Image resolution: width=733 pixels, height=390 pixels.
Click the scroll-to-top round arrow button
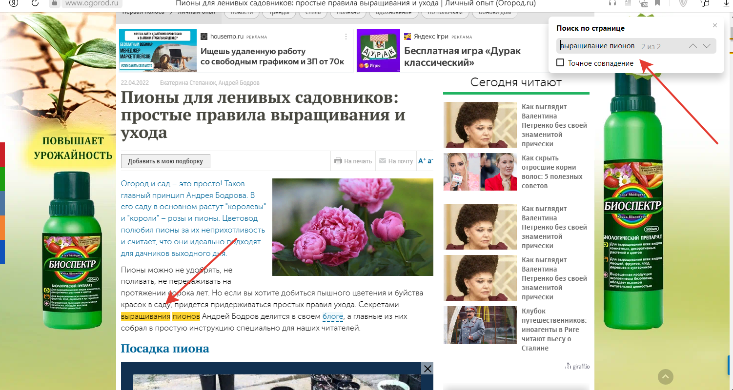coord(665,376)
